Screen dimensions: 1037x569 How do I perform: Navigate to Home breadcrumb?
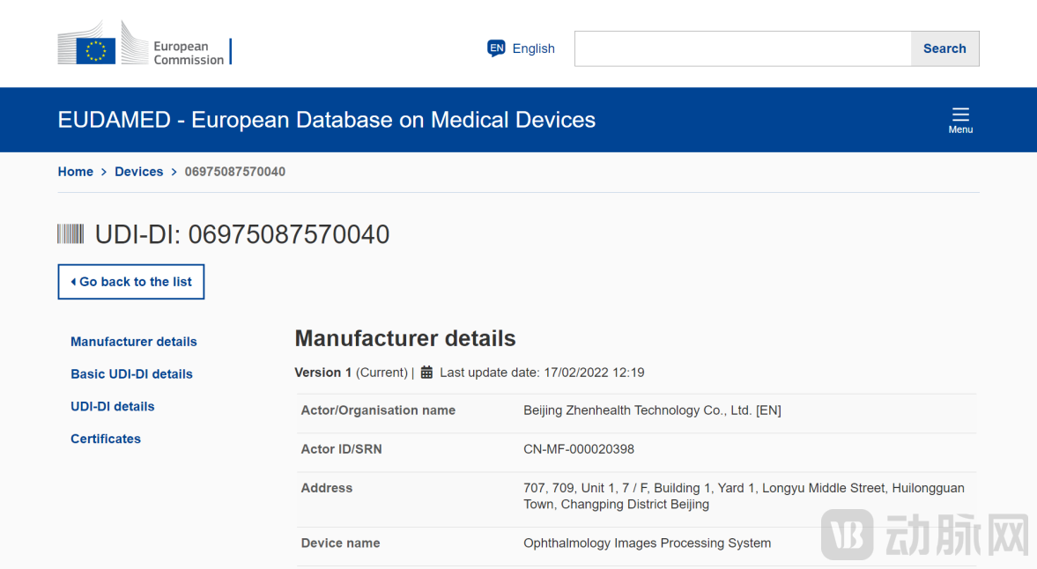75,172
